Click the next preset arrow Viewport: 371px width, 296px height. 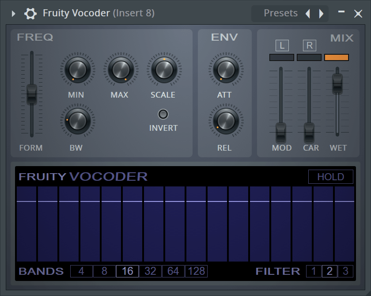click(321, 13)
